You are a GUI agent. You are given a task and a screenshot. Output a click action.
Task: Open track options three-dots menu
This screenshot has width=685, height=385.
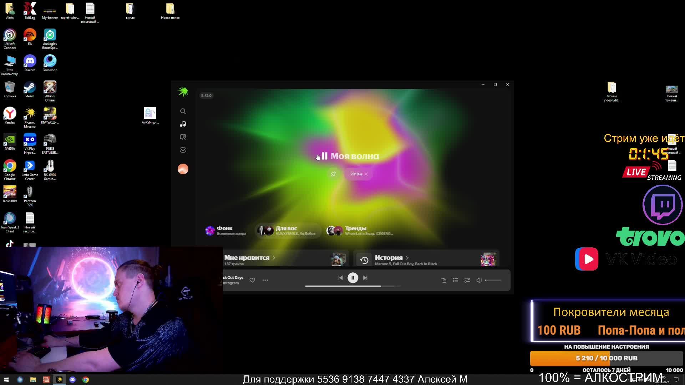pos(265,280)
